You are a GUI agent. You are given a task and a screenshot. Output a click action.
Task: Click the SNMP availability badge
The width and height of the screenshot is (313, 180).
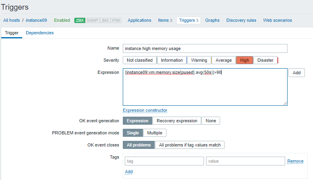[92, 20]
